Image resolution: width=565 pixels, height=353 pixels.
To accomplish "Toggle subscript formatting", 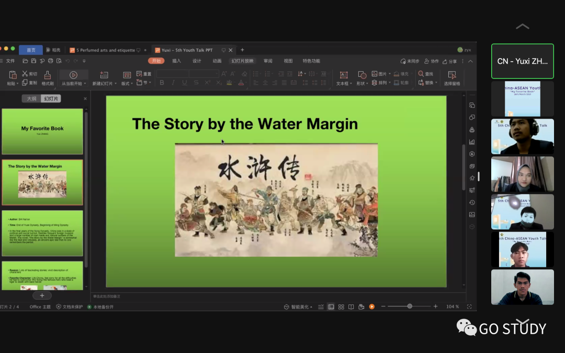I will point(219,83).
